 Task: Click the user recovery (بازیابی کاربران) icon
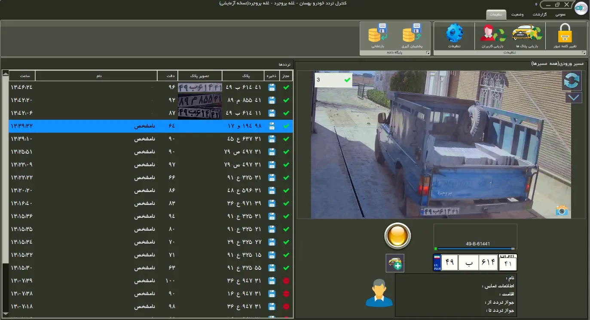pos(492,34)
